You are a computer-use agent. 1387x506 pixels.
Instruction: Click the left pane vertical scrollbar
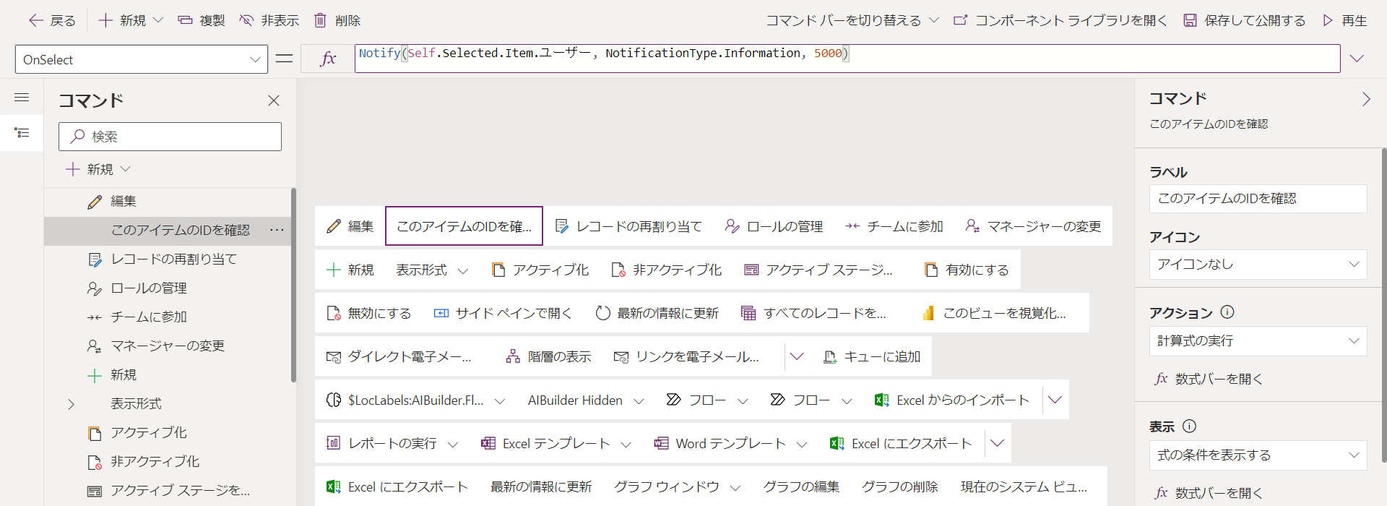(293, 285)
